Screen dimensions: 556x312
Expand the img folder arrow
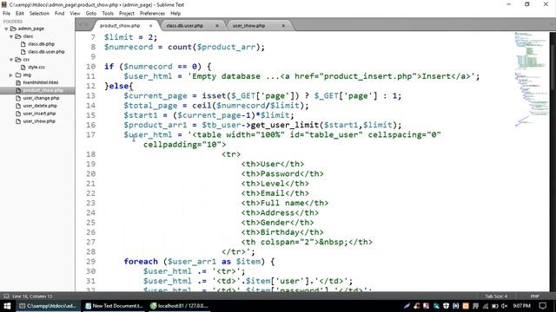pyautogui.click(x=11, y=75)
